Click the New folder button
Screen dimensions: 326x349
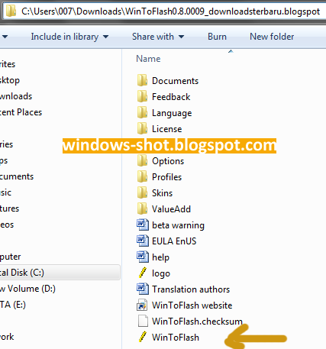point(272,37)
